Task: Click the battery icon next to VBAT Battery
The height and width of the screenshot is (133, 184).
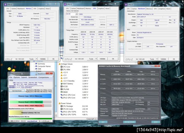Action: (x=61, y=84)
